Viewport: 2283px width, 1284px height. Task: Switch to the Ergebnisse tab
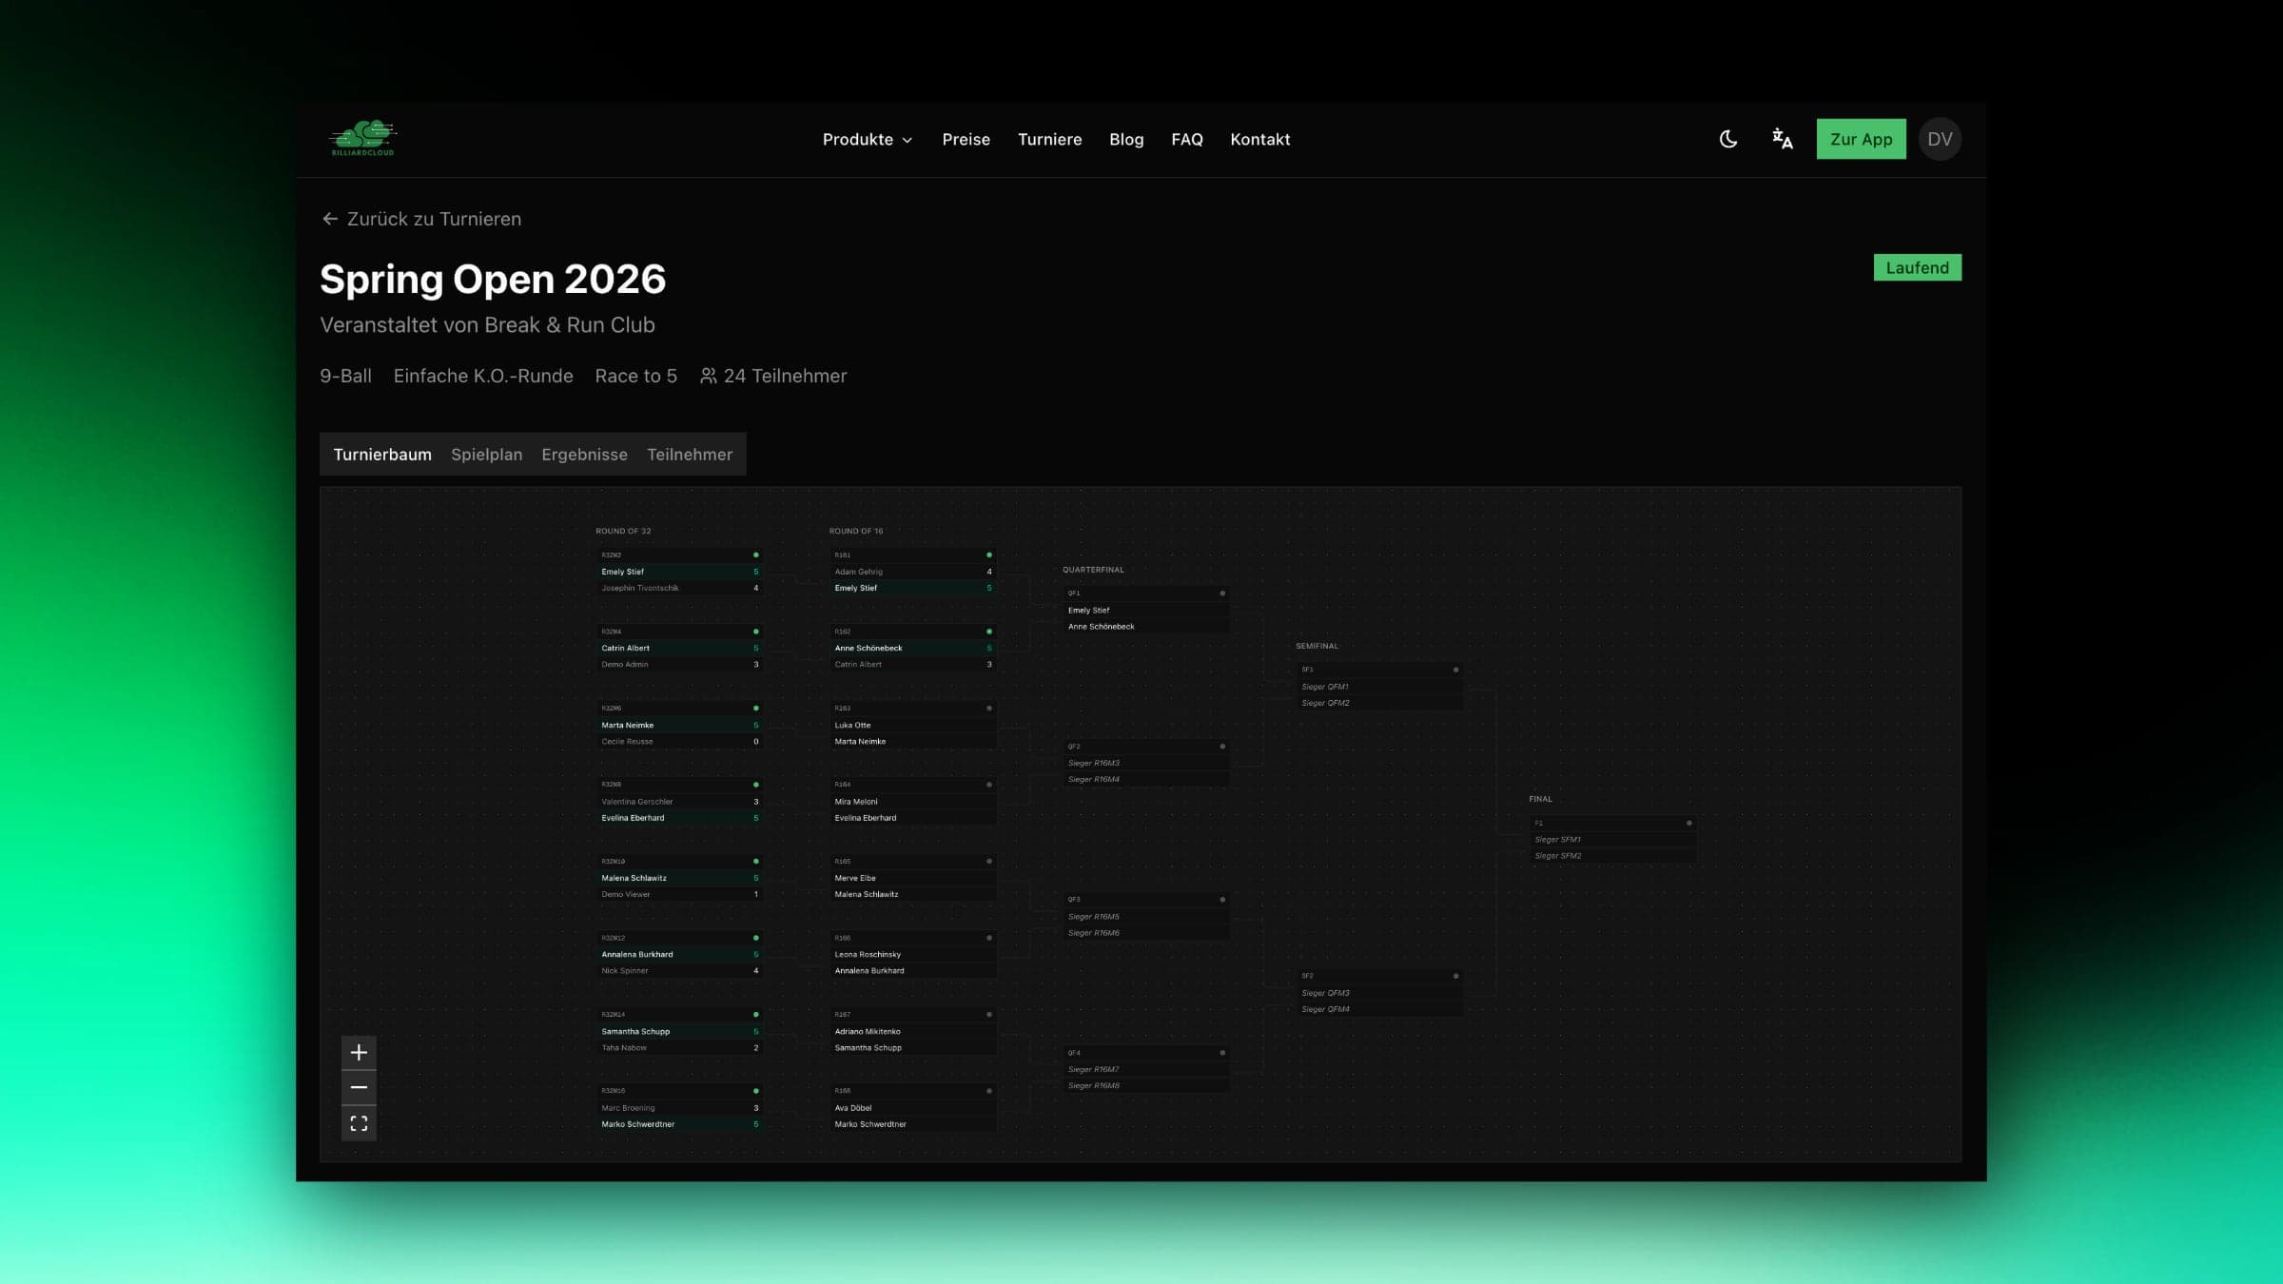coord(584,455)
